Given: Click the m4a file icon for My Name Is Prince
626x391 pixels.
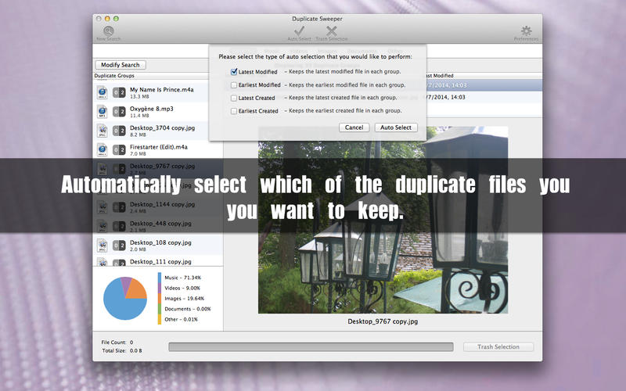Looking at the screenshot, I should [102, 93].
